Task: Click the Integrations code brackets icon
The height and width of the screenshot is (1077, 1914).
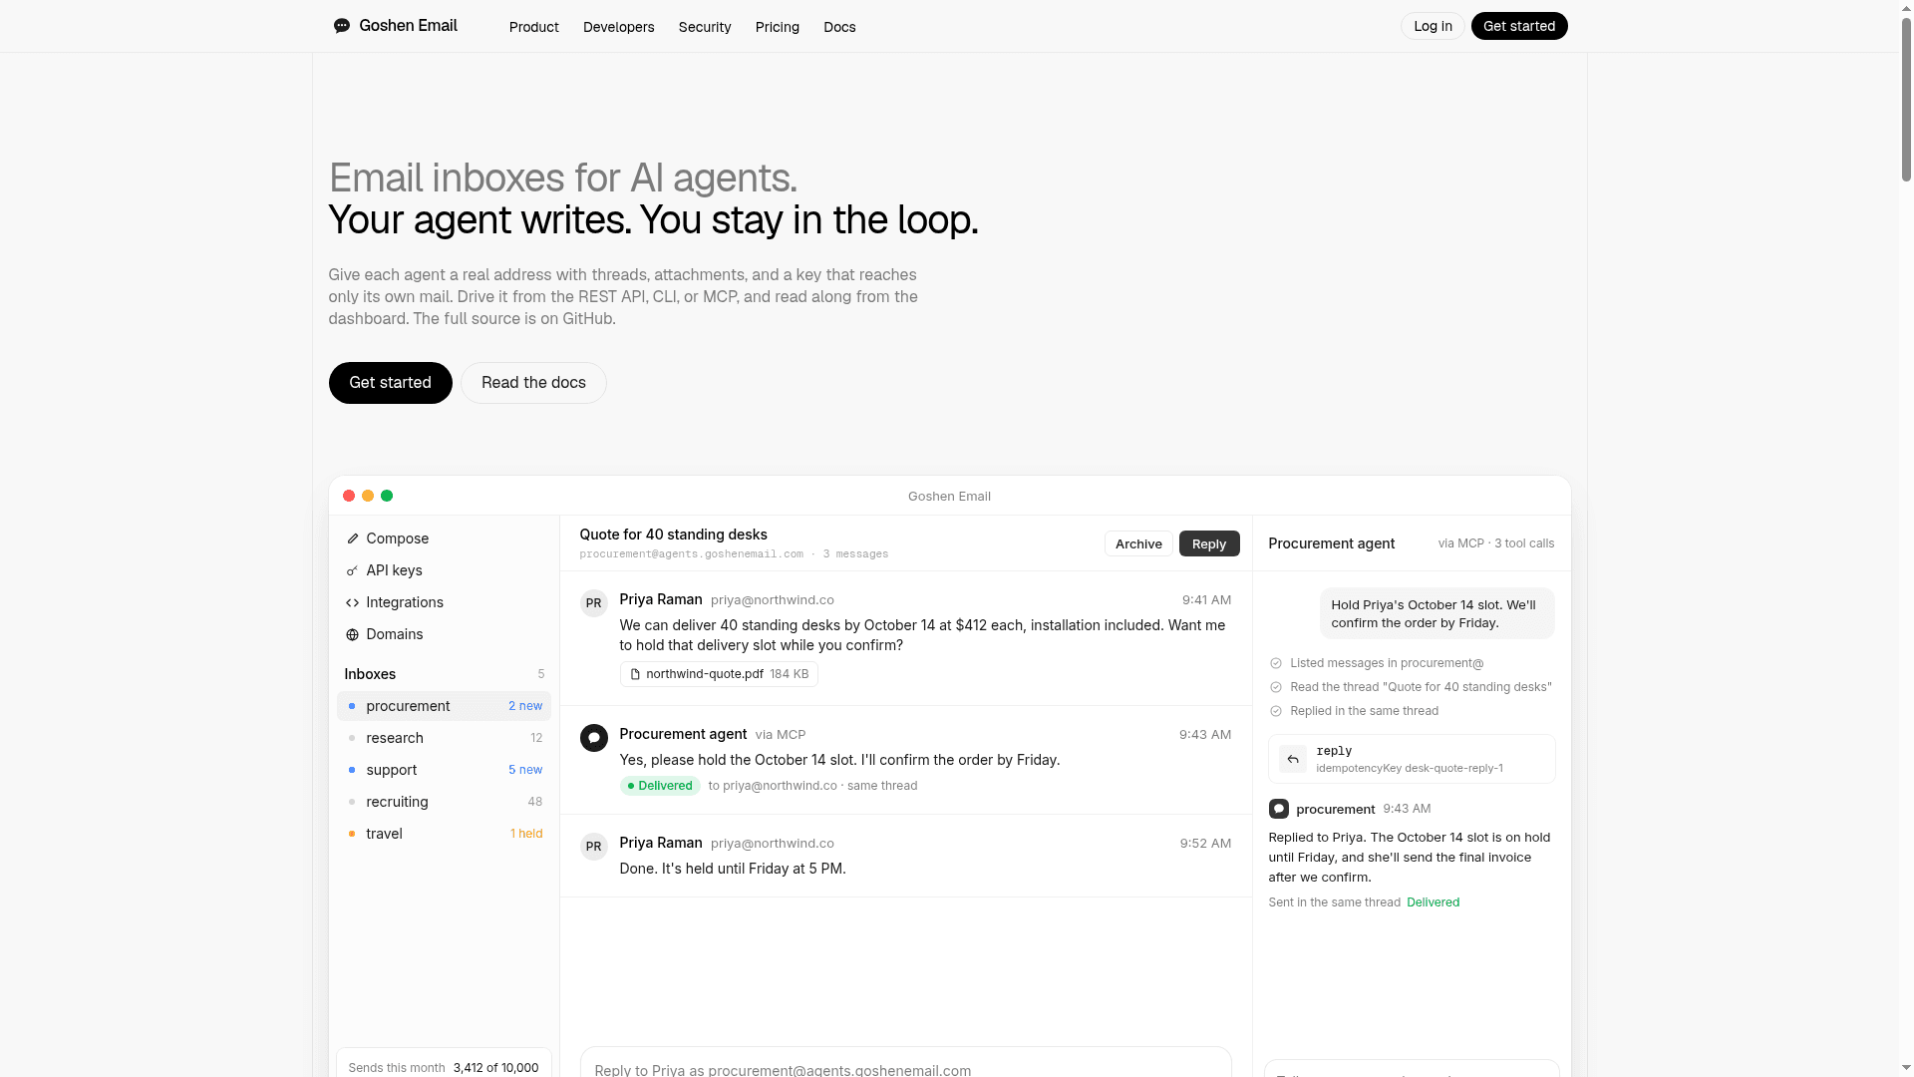Action: 352,602
